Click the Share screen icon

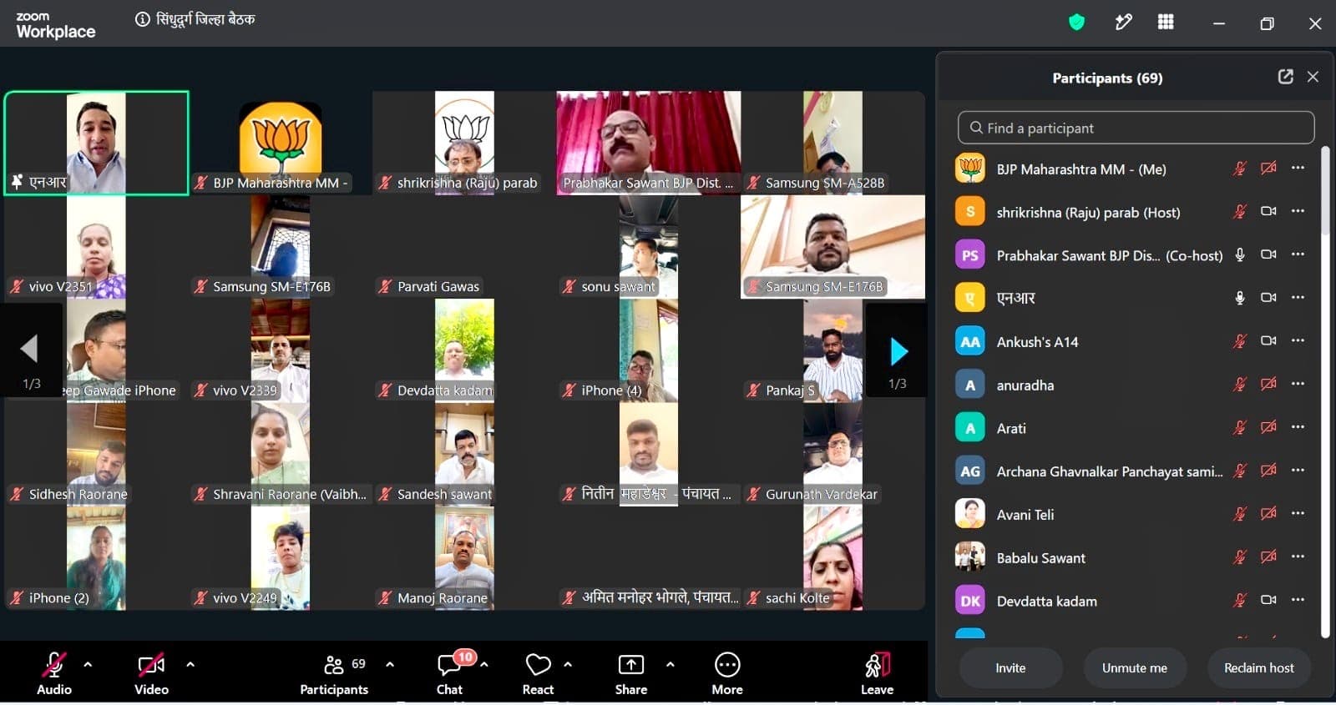pos(631,672)
